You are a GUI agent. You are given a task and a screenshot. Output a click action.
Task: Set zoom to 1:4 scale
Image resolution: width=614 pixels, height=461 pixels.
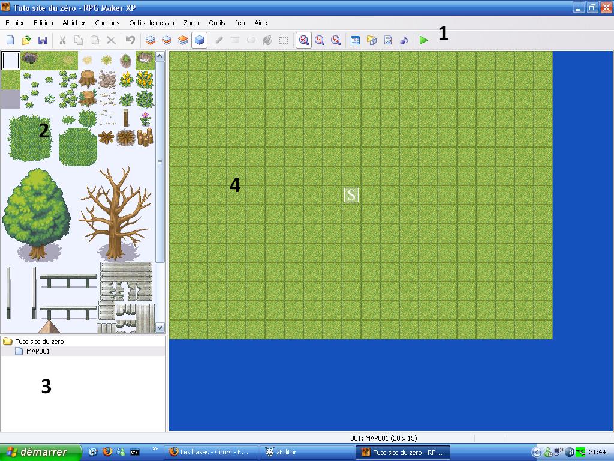[x=336, y=40]
